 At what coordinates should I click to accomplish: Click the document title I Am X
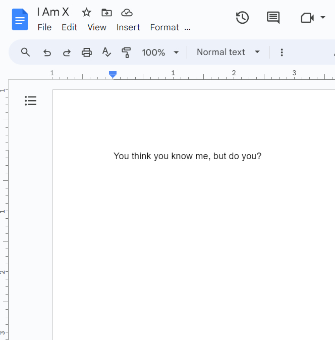(x=53, y=13)
